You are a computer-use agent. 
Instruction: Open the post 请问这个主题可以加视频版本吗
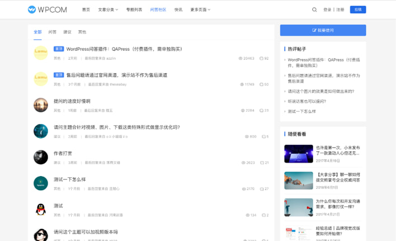(x=86, y=231)
